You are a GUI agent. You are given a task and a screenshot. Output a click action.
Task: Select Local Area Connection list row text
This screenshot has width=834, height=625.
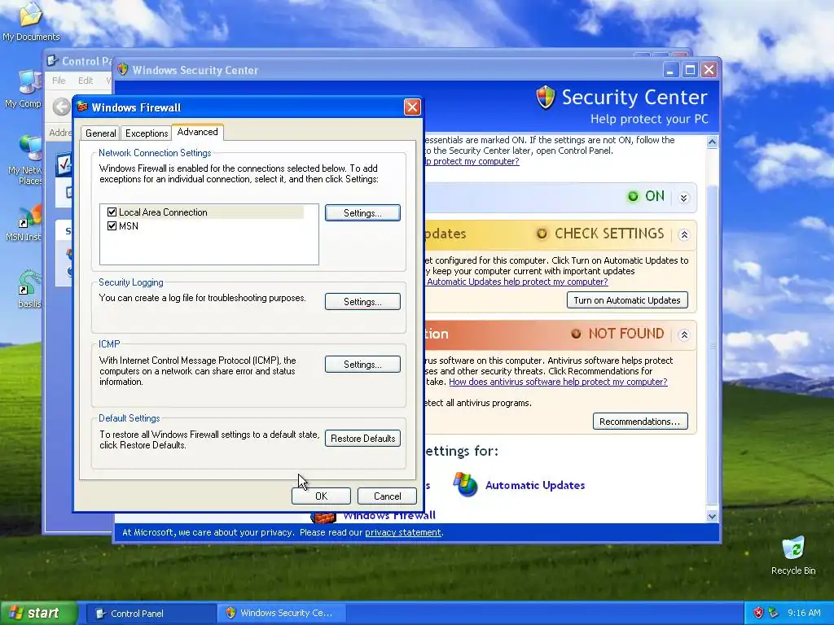163,212
